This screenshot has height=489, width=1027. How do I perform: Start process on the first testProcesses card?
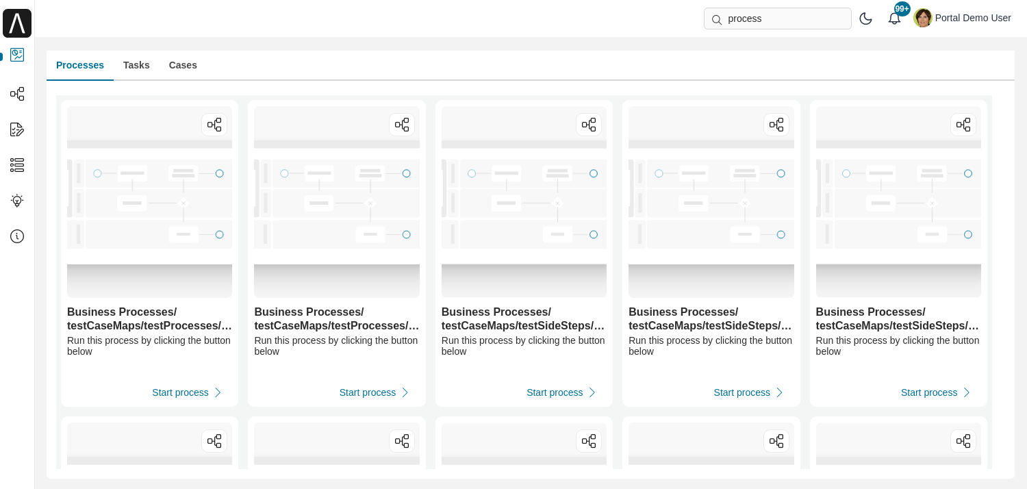(180, 392)
